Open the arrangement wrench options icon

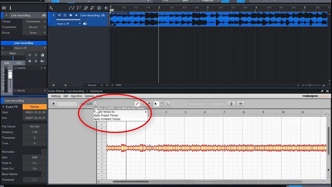tap(51, 8)
